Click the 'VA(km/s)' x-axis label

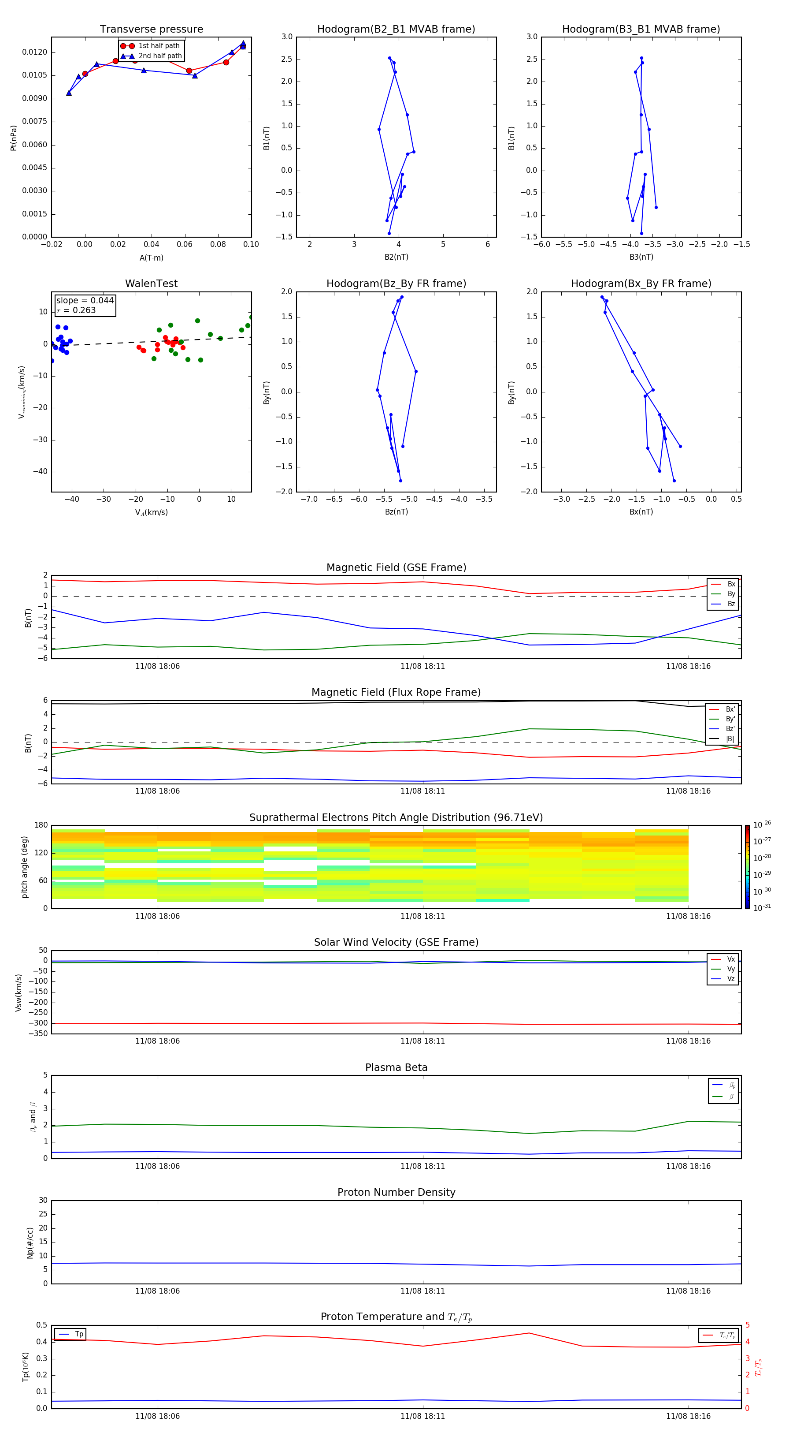click(x=151, y=512)
